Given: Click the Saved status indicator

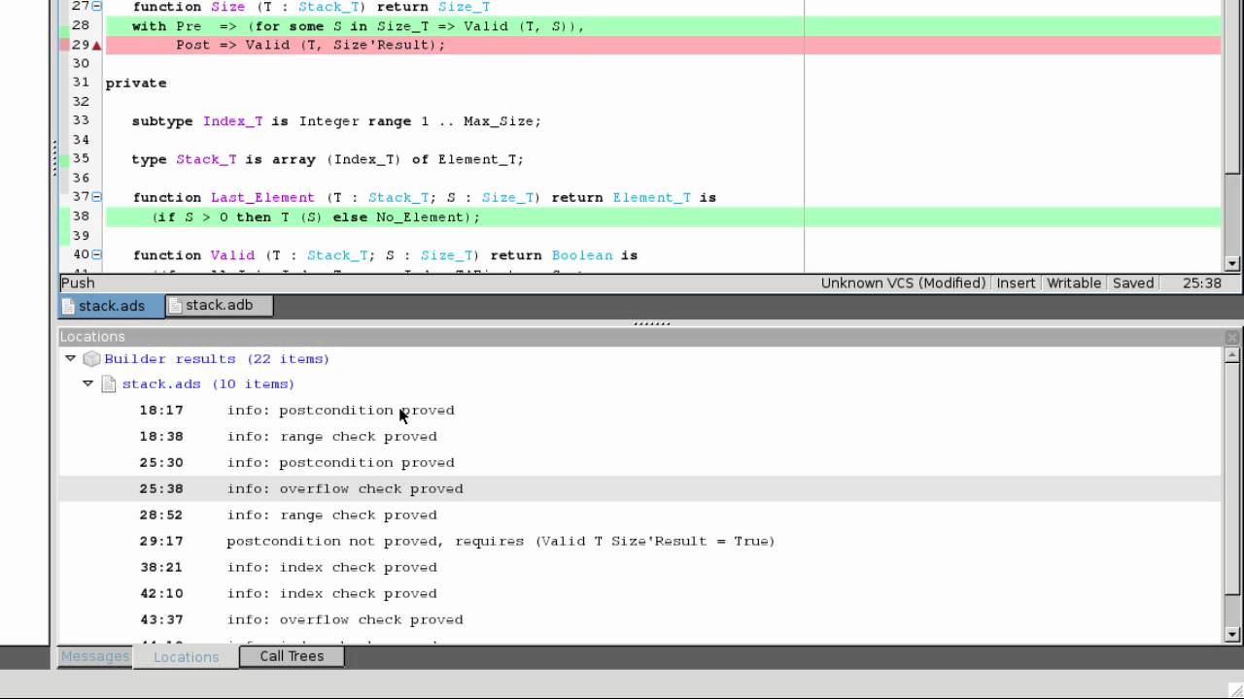Looking at the screenshot, I should [x=1133, y=283].
